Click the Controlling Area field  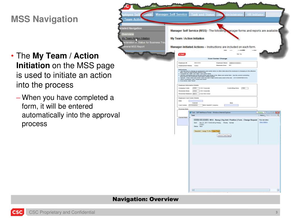pyautogui.click(x=245, y=88)
